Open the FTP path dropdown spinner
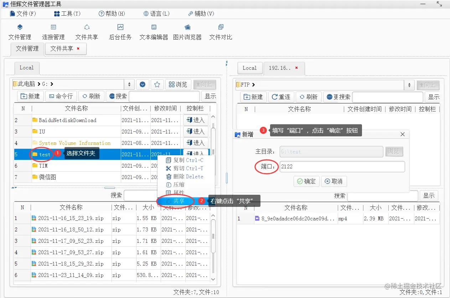The height and width of the screenshot is (298, 450). click(x=409, y=85)
